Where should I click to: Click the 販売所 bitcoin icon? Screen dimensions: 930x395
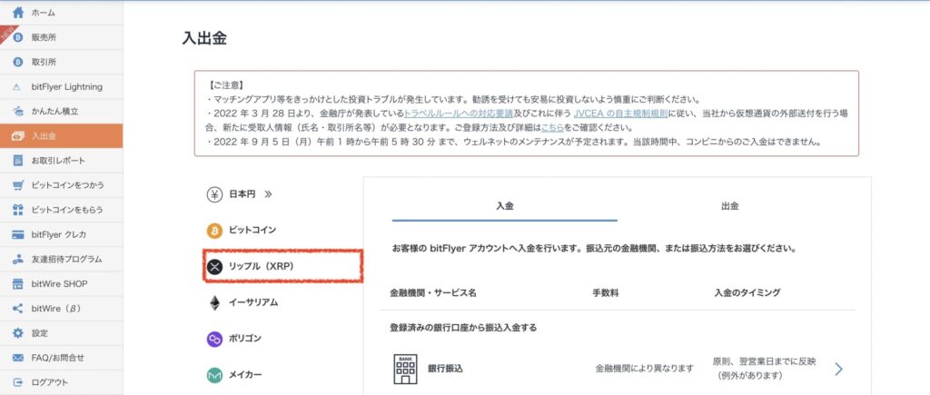point(18,37)
